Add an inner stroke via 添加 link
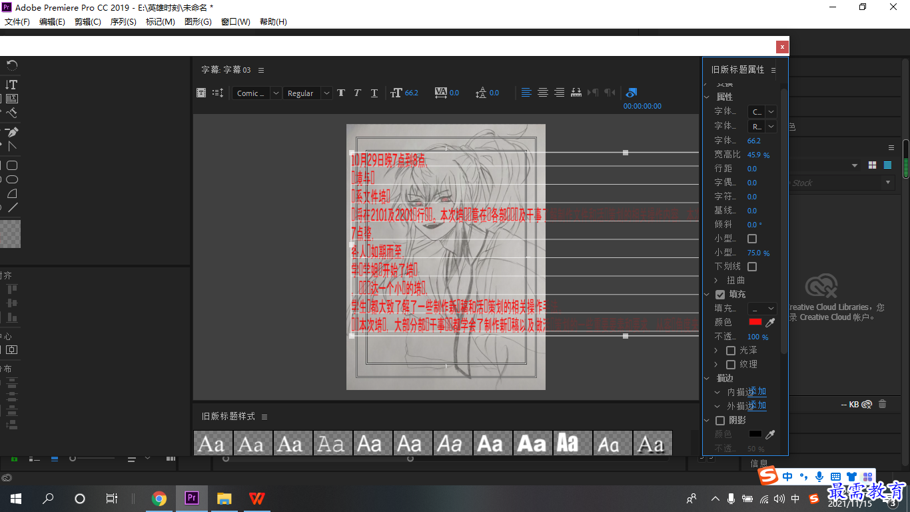This screenshot has width=910, height=512. (757, 392)
